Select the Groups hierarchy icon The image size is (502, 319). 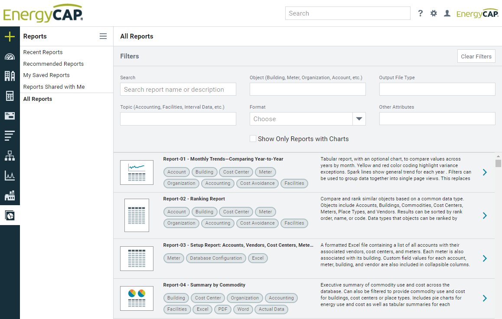[x=10, y=155]
